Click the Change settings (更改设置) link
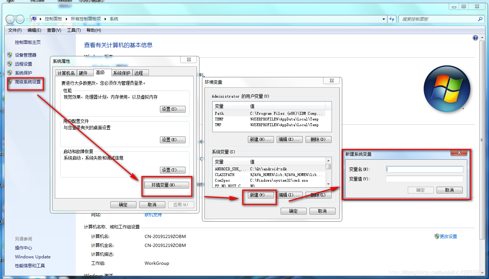This screenshot has height=279, width=489. pos(448,236)
